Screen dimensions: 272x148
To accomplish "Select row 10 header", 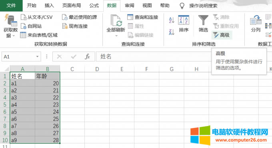I will click(x=5, y=140).
